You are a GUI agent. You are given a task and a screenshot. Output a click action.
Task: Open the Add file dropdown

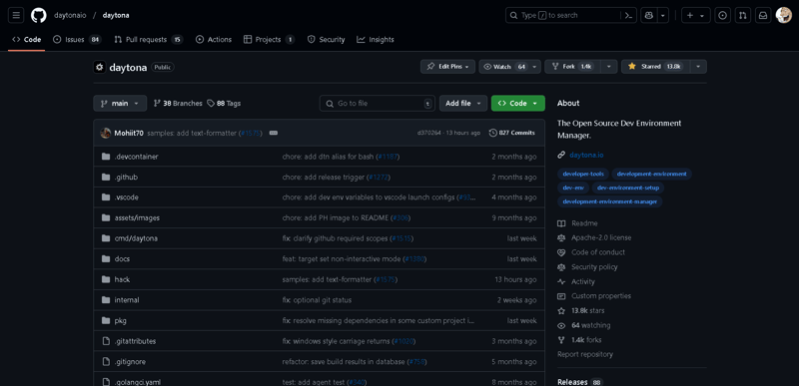(x=463, y=104)
